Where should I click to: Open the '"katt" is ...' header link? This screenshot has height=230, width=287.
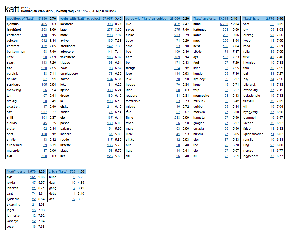pos(251,18)
